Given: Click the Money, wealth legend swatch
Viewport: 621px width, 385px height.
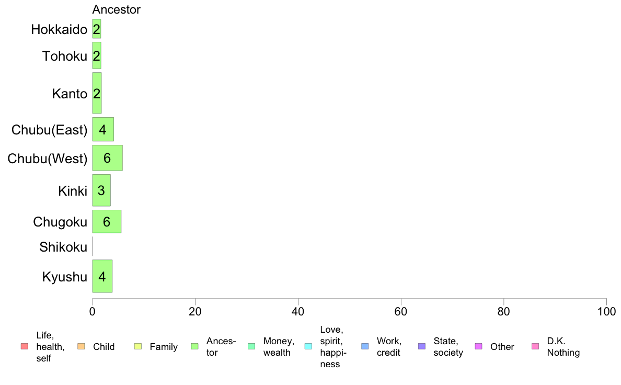Looking at the screenshot, I should 251,346.
